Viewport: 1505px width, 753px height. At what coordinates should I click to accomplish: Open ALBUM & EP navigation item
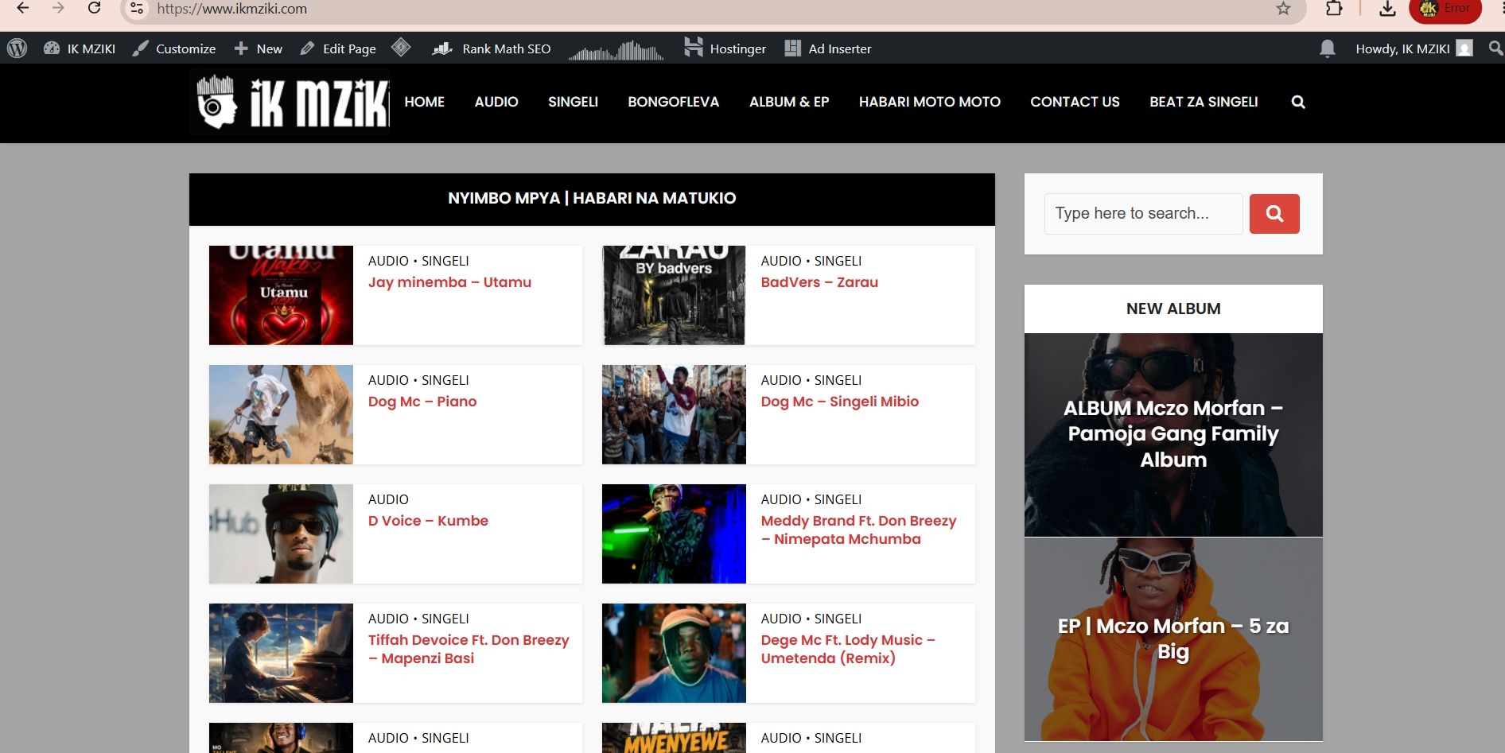789,102
